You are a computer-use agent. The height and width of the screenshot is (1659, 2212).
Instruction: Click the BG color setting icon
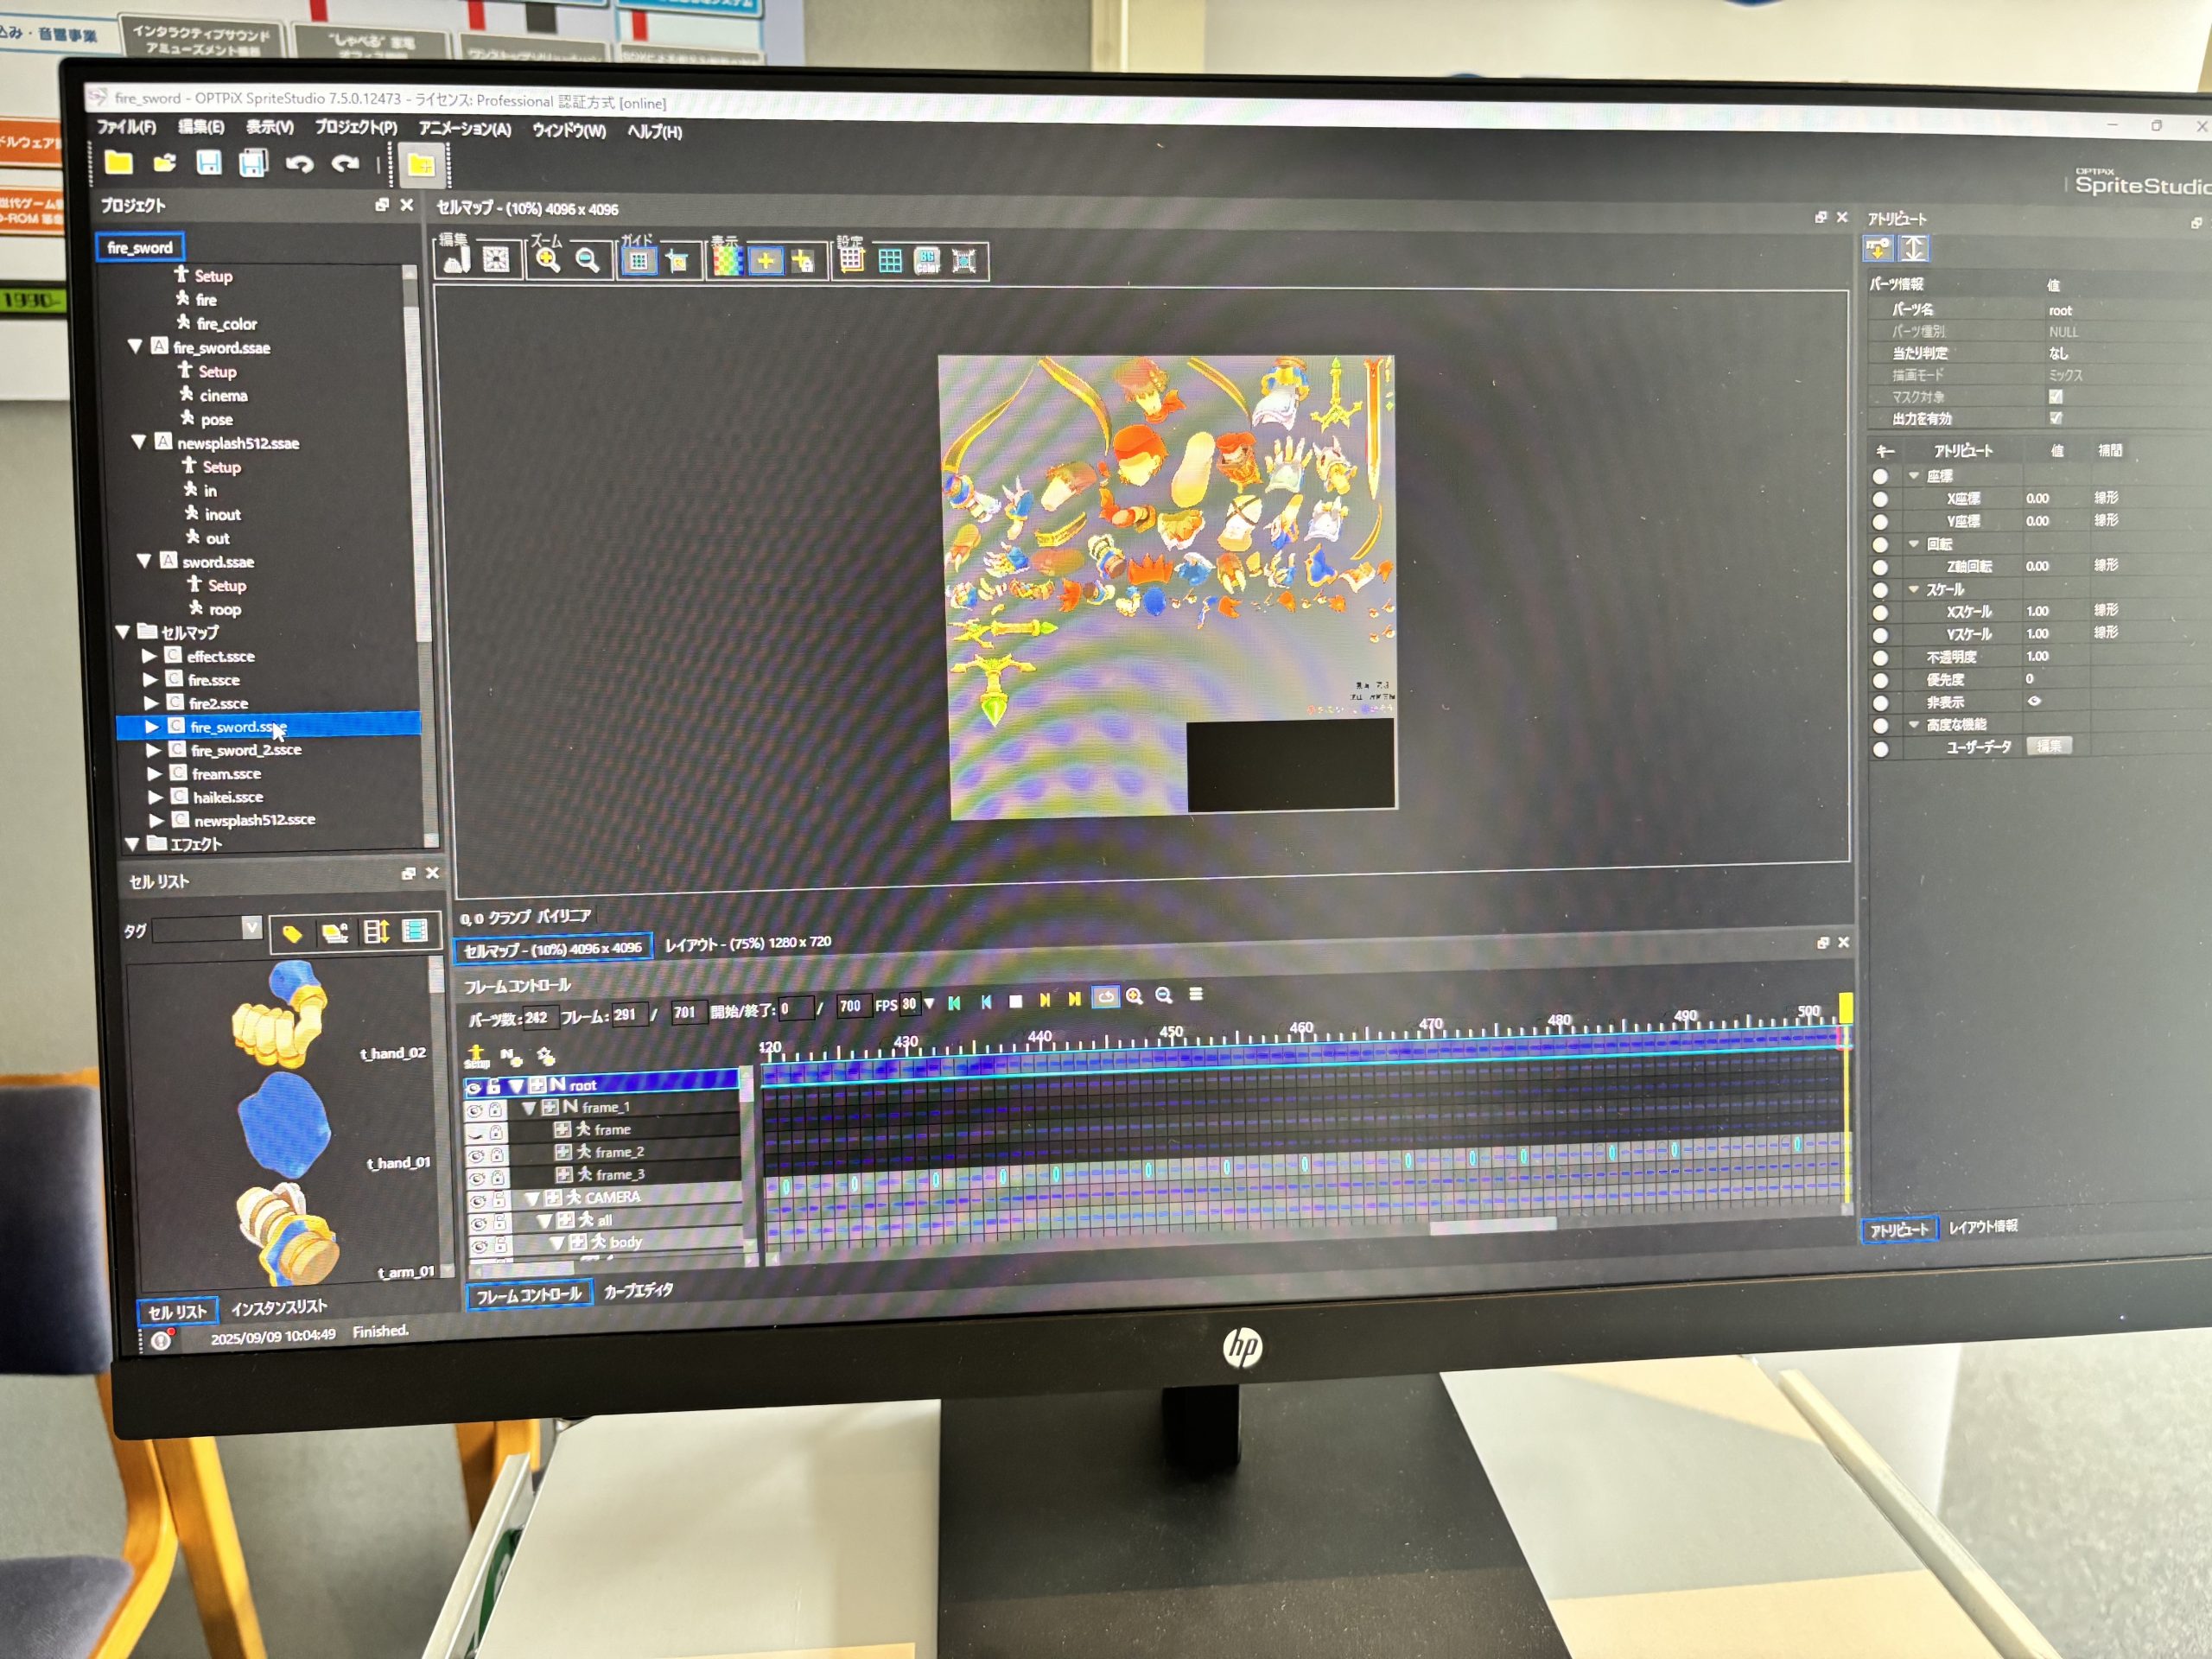coord(927,262)
